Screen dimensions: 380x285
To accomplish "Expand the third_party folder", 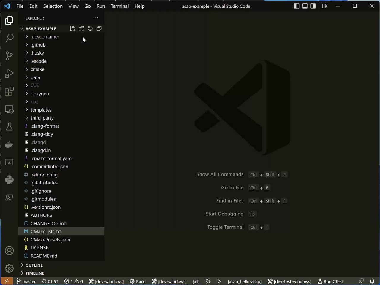I will tap(61, 118).
